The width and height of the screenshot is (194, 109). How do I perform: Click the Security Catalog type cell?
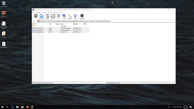(x=65, y=30)
